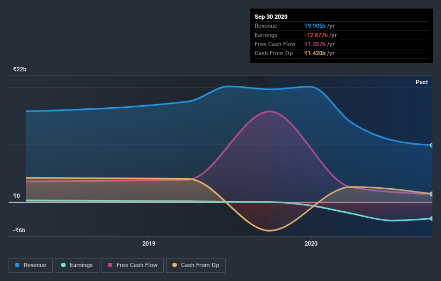441x281 pixels.
Task: Select the Earnings endpoint marker on chart
Action: (x=432, y=218)
